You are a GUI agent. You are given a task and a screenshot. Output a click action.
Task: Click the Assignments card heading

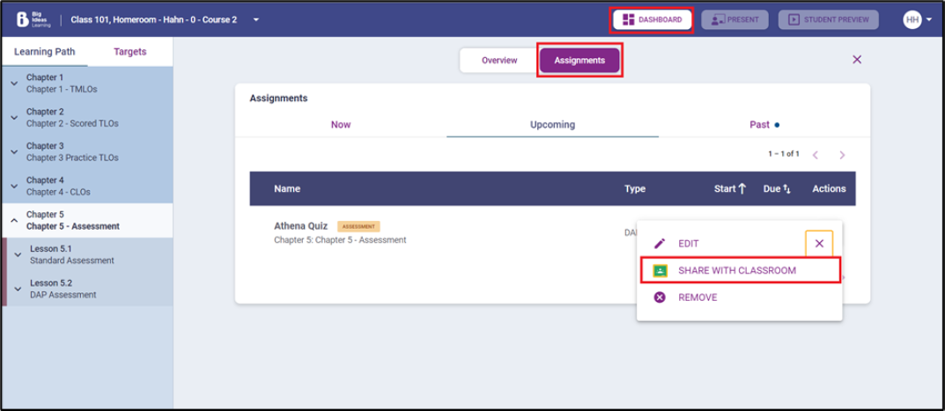tap(278, 99)
